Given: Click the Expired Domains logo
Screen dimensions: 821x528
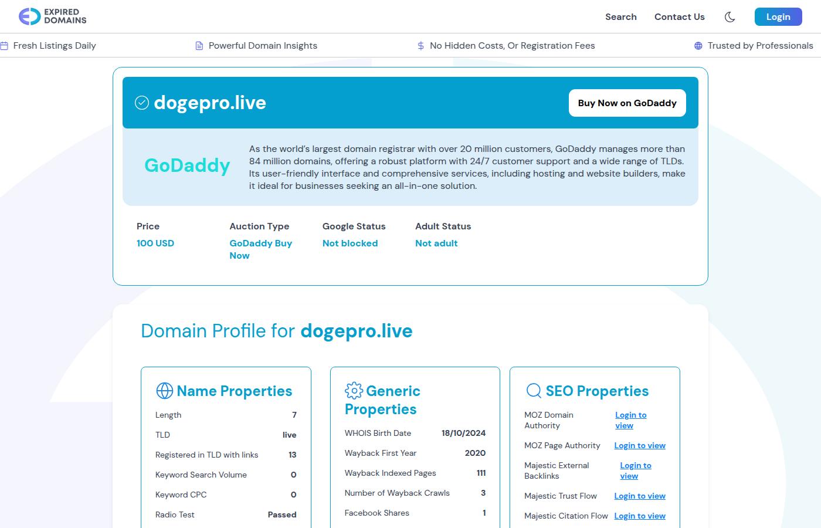Looking at the screenshot, I should coord(52,16).
